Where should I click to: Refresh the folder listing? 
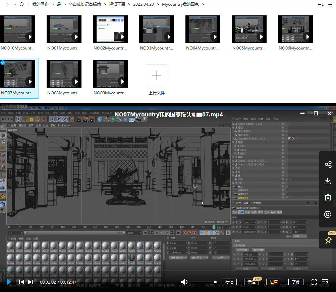[22, 4]
